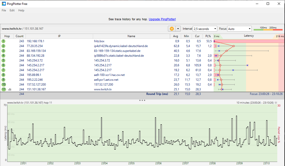Select the hop 4 green circle icon

coord(3,56)
